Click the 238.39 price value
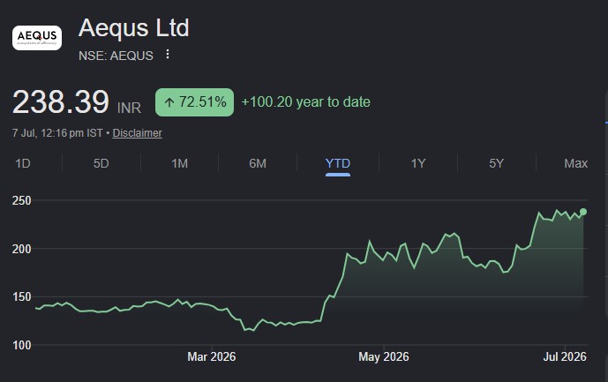 click(x=61, y=102)
